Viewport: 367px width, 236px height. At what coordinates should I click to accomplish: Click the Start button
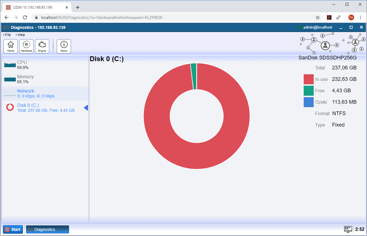(x=13, y=229)
